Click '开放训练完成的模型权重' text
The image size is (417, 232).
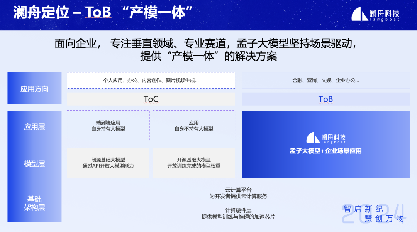[x=193, y=166]
